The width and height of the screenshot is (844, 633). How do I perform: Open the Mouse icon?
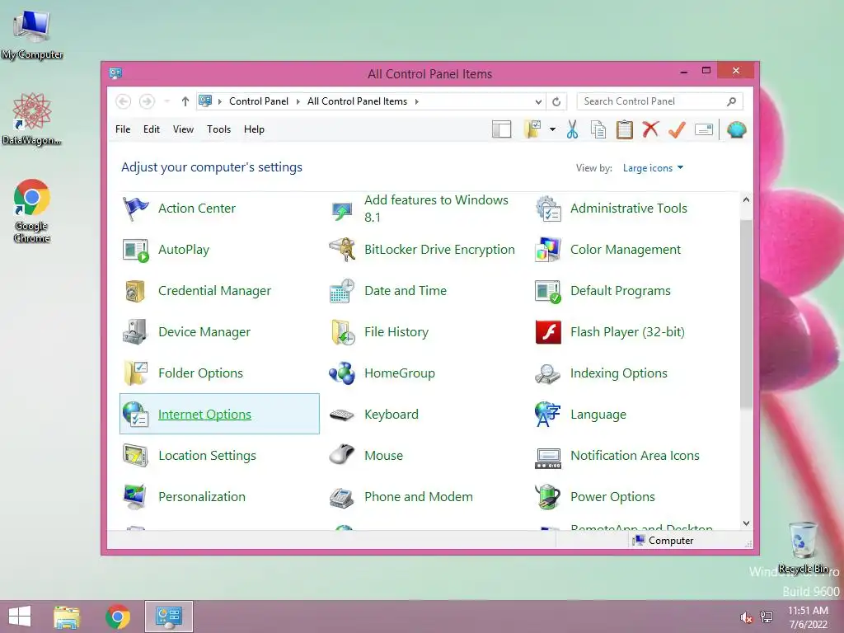coord(342,455)
